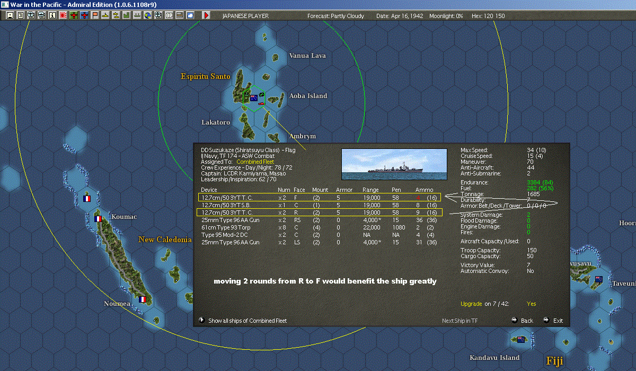
Task: Click the northernmost French flag on New Caledonia
Action: pyautogui.click(x=87, y=199)
